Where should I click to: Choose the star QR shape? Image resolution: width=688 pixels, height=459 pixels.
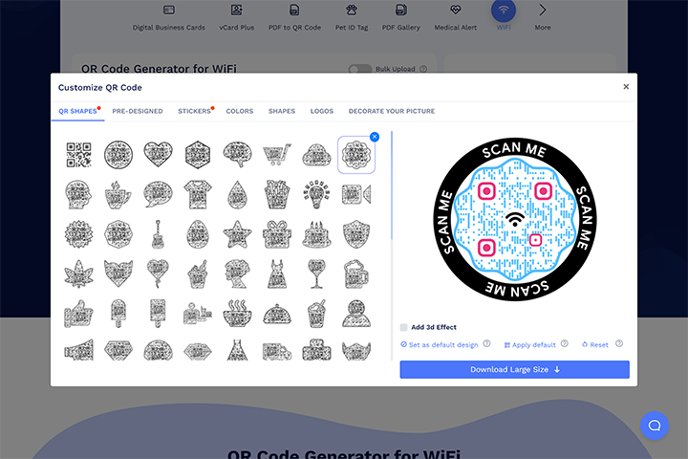tap(237, 234)
